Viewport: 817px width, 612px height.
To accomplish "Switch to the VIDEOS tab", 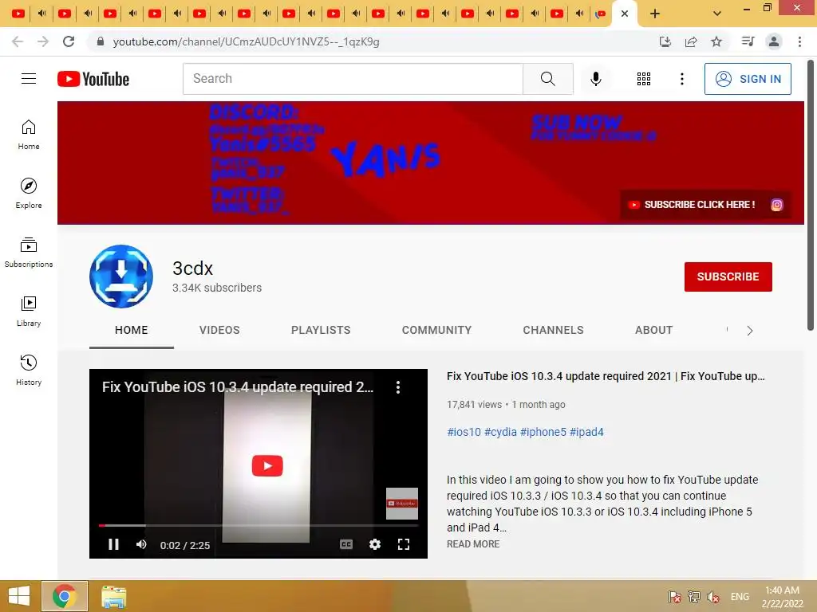I will pyautogui.click(x=219, y=330).
